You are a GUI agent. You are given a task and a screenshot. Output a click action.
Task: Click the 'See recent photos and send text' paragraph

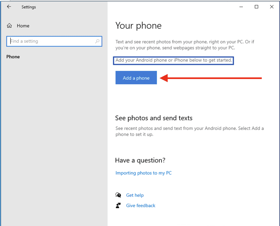tap(189, 131)
